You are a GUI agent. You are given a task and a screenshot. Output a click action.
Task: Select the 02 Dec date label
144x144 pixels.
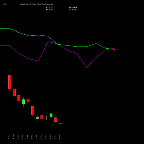click(x=50, y=137)
